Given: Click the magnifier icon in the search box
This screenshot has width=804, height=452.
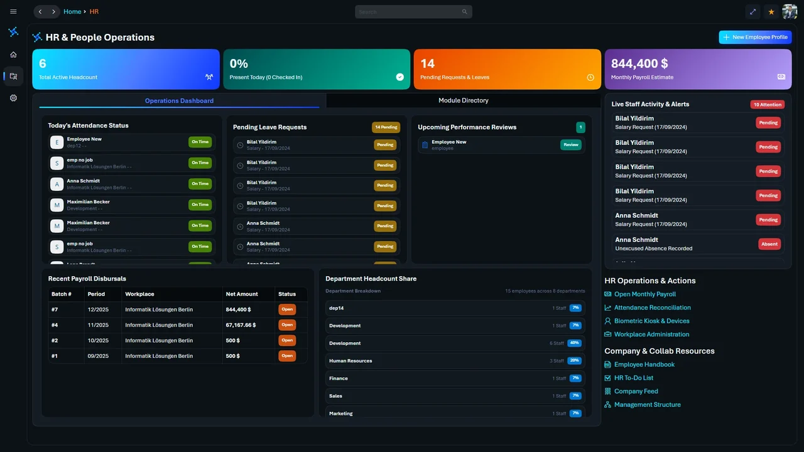Looking at the screenshot, I should pyautogui.click(x=465, y=12).
